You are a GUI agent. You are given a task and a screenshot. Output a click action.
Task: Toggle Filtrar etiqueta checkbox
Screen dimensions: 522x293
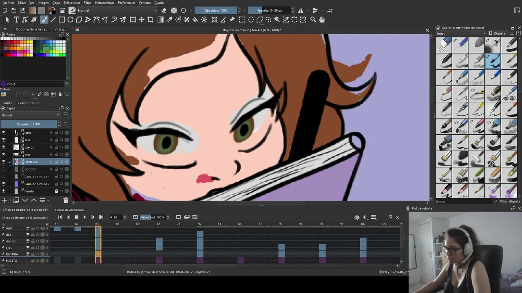[x=496, y=201]
